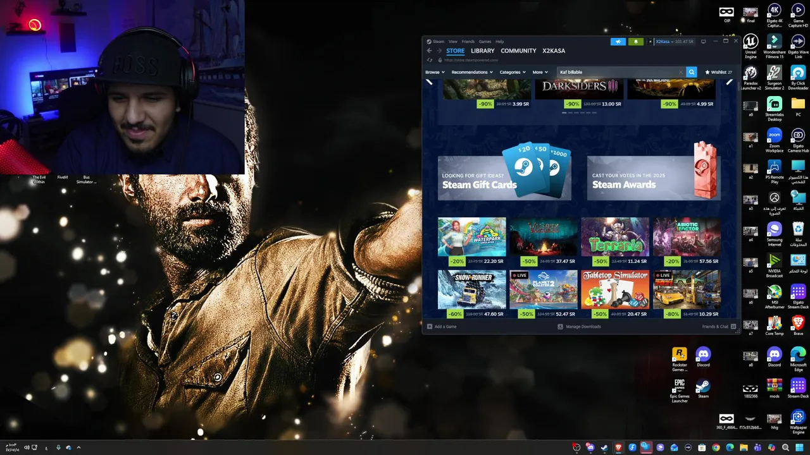The width and height of the screenshot is (810, 455).
Task: Open the X2Kasa account balance dropdown
Action: tap(675, 42)
